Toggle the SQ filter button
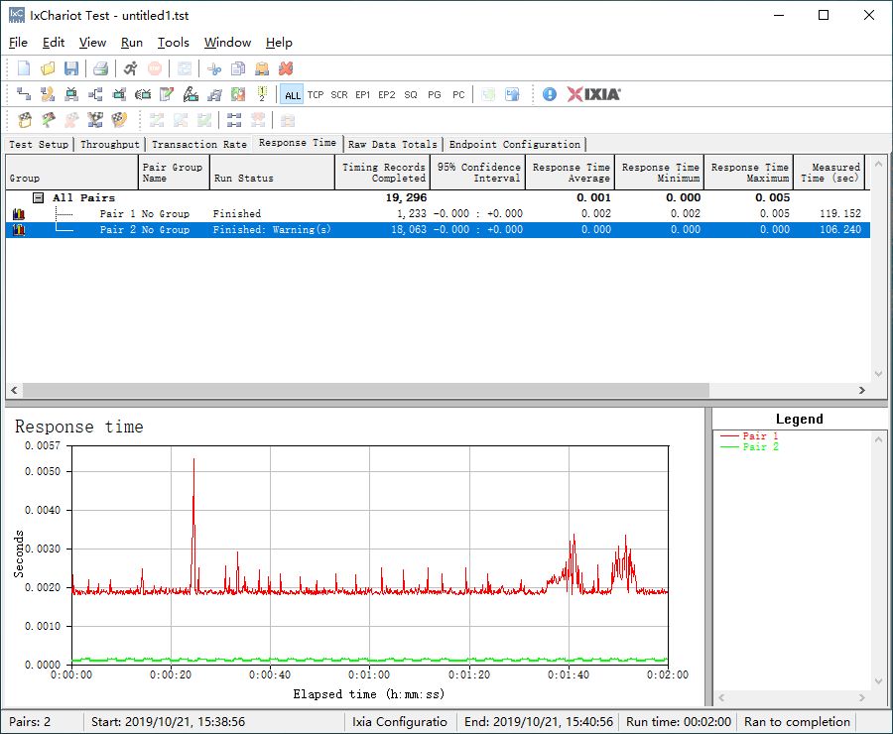 pos(411,94)
